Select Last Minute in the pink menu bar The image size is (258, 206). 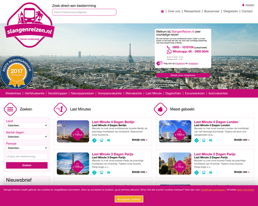[x=153, y=93]
